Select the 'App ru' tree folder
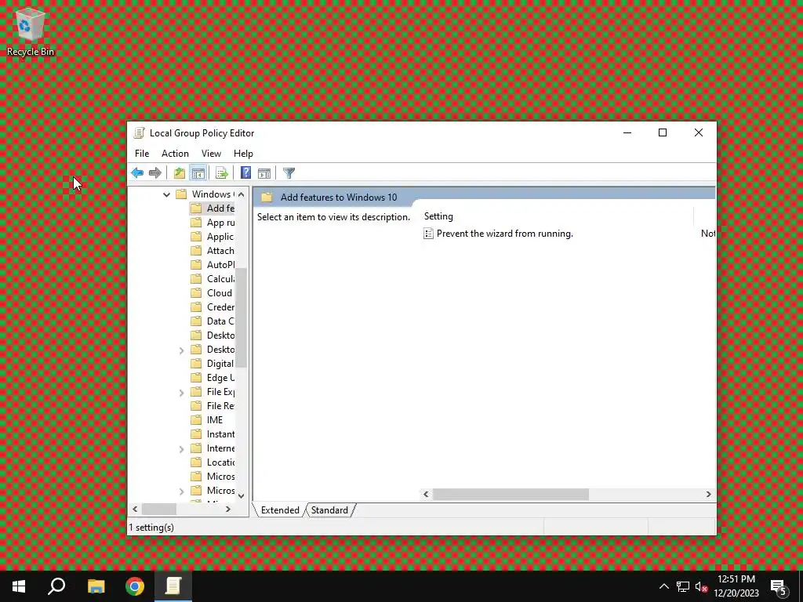 pos(220,223)
